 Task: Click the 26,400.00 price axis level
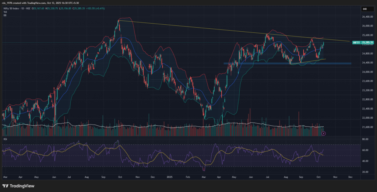pos(366,17)
